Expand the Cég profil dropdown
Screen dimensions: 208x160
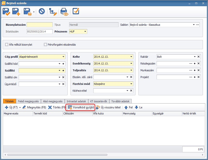click(63, 57)
